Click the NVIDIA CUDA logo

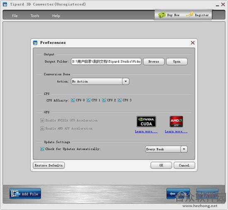[146, 121]
